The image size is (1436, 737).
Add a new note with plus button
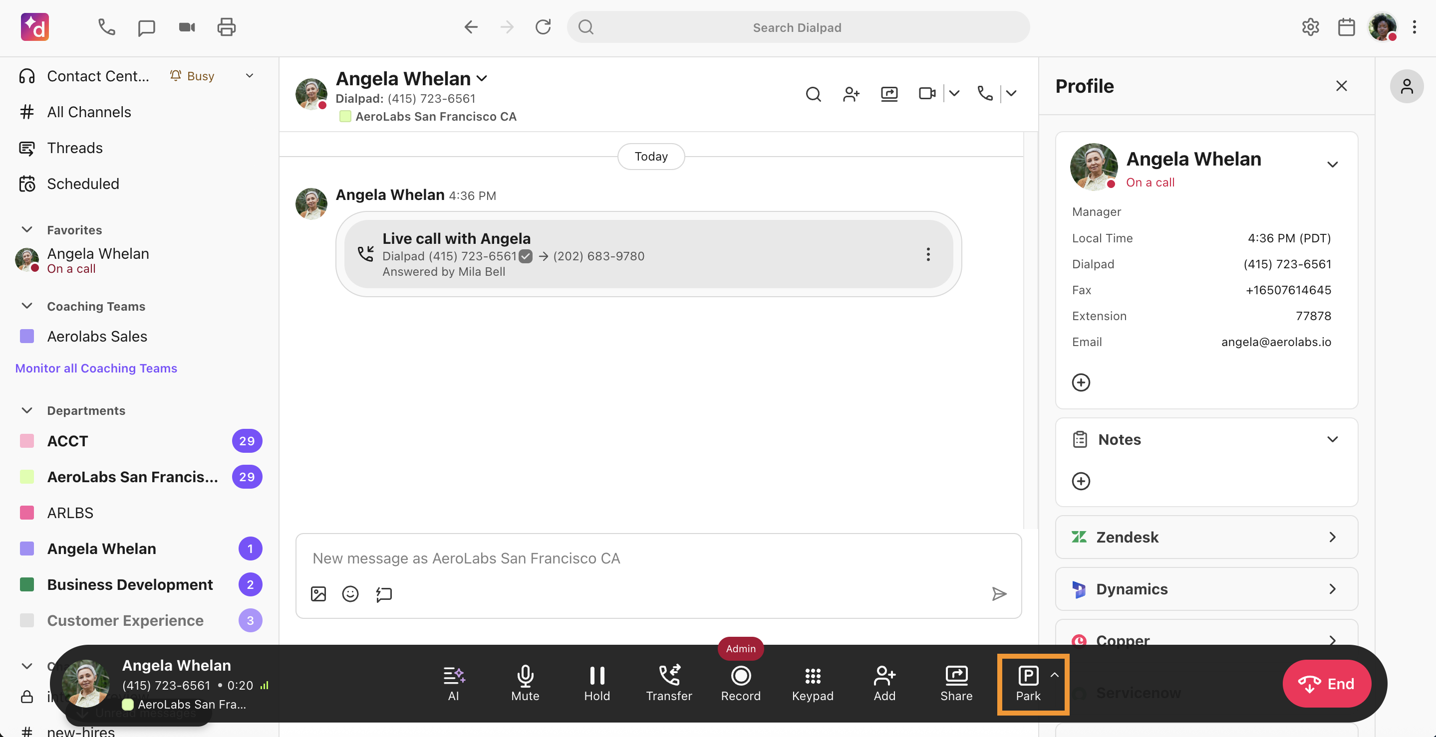pyautogui.click(x=1081, y=481)
